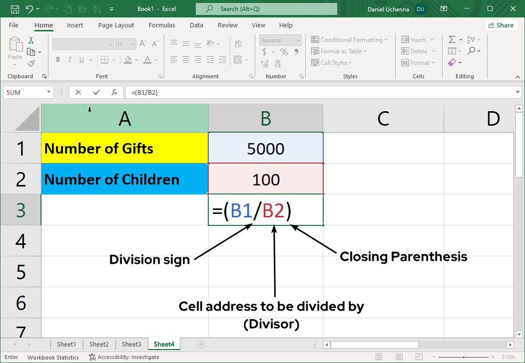Toggle bold formatting
Viewport: 525px width, 363px height.
tap(58, 59)
